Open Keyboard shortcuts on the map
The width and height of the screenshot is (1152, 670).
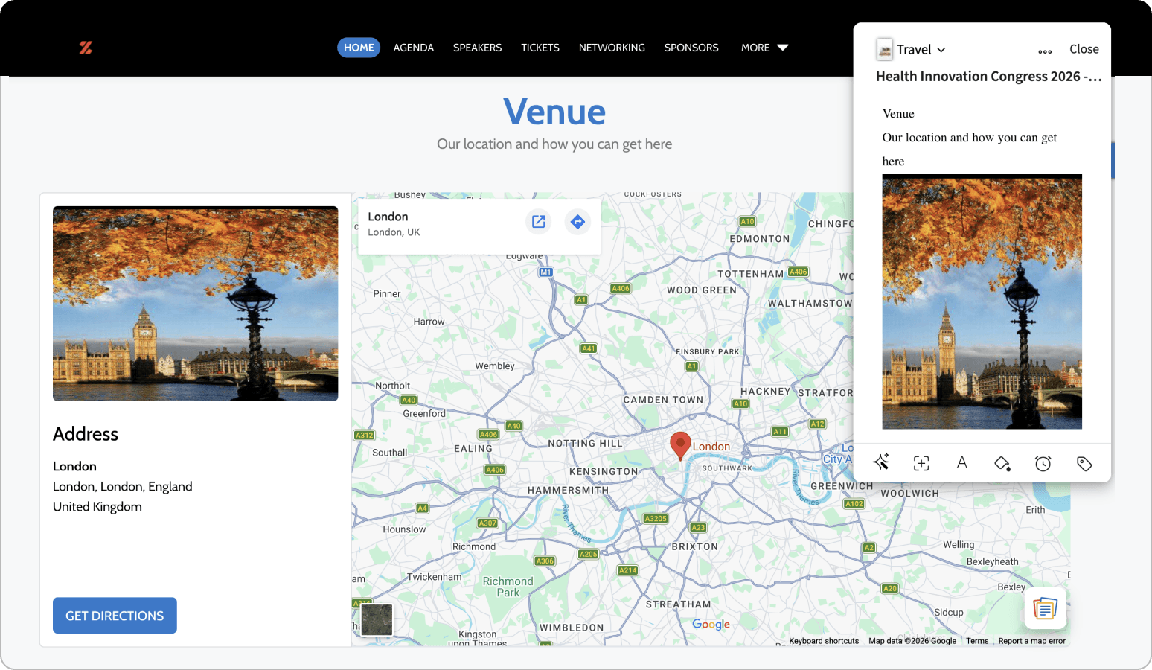tap(824, 641)
